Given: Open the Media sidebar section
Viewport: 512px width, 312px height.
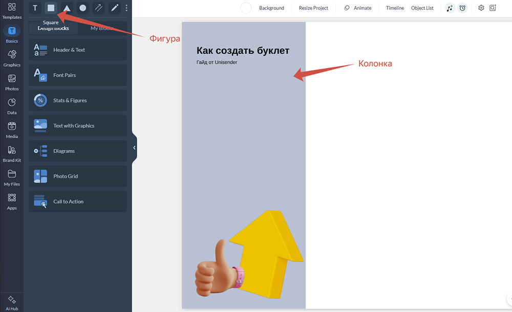Looking at the screenshot, I should [x=12, y=130].
